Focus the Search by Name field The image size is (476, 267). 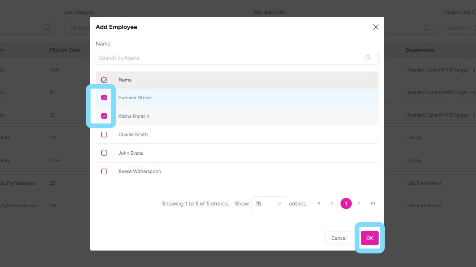coord(229,58)
